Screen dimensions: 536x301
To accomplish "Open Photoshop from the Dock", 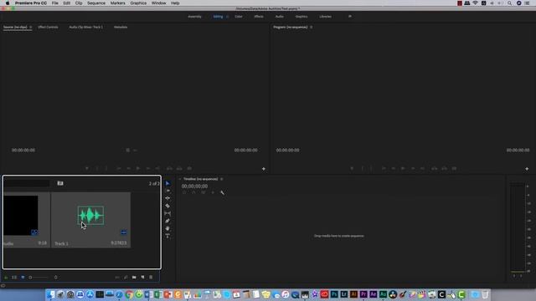I will [334, 294].
